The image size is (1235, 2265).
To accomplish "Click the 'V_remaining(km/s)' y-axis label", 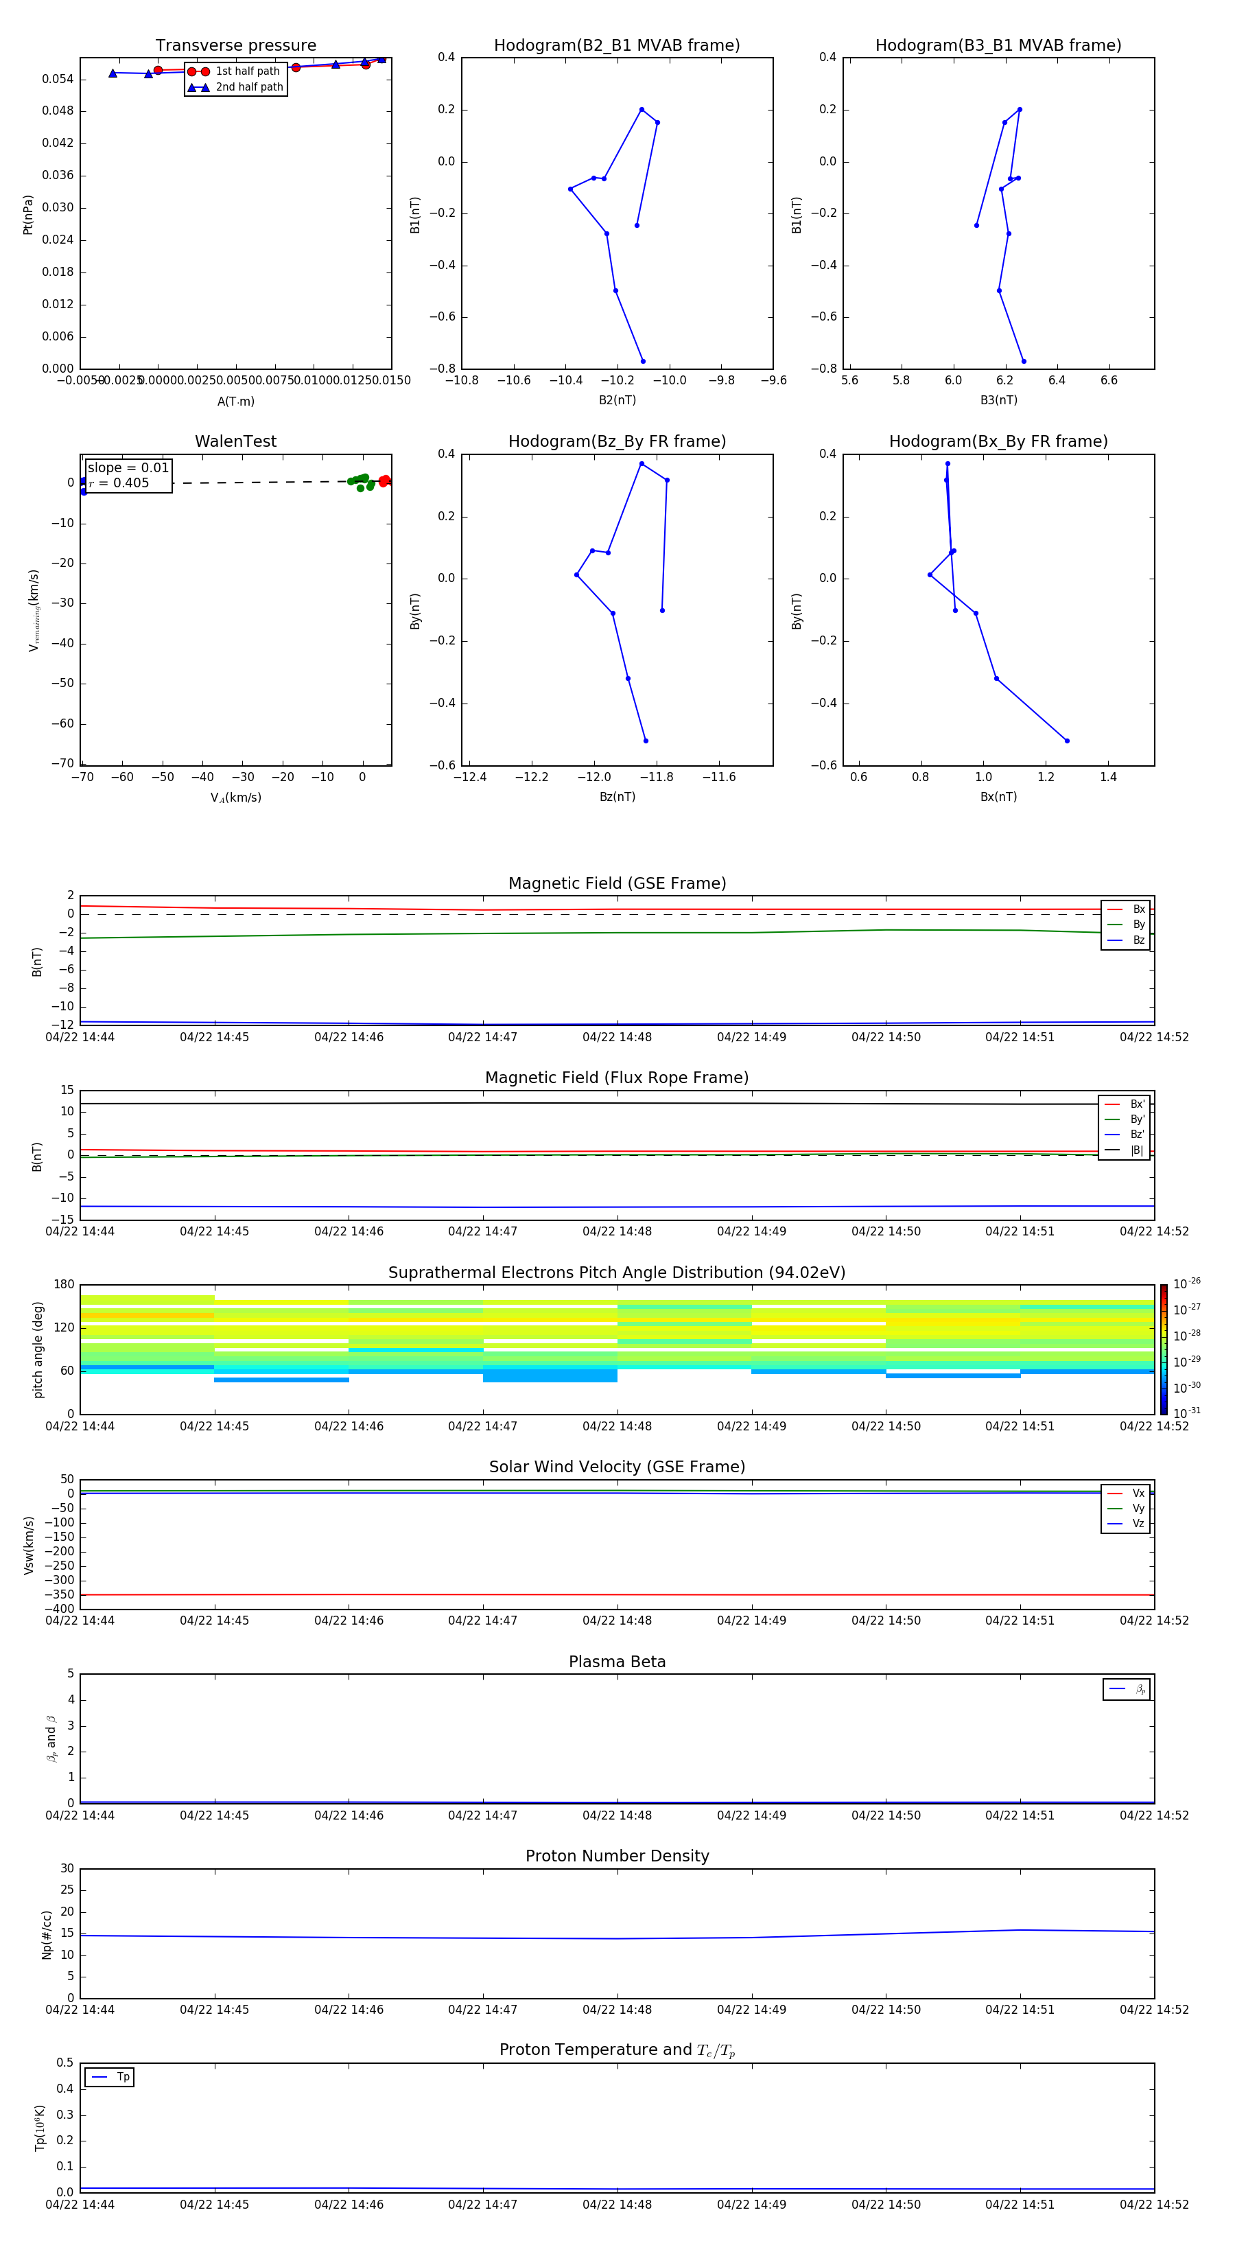I will click(x=34, y=610).
